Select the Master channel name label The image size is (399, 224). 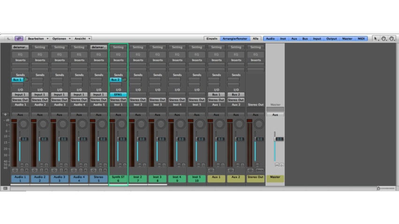276,179
